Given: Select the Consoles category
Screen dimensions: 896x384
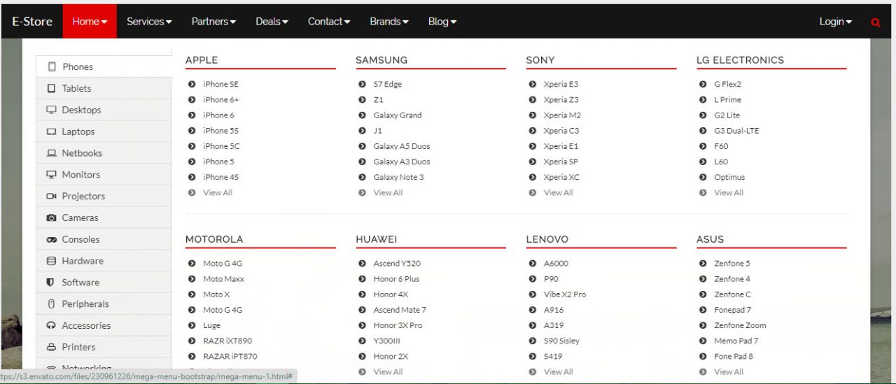Looking at the screenshot, I should point(104,239).
